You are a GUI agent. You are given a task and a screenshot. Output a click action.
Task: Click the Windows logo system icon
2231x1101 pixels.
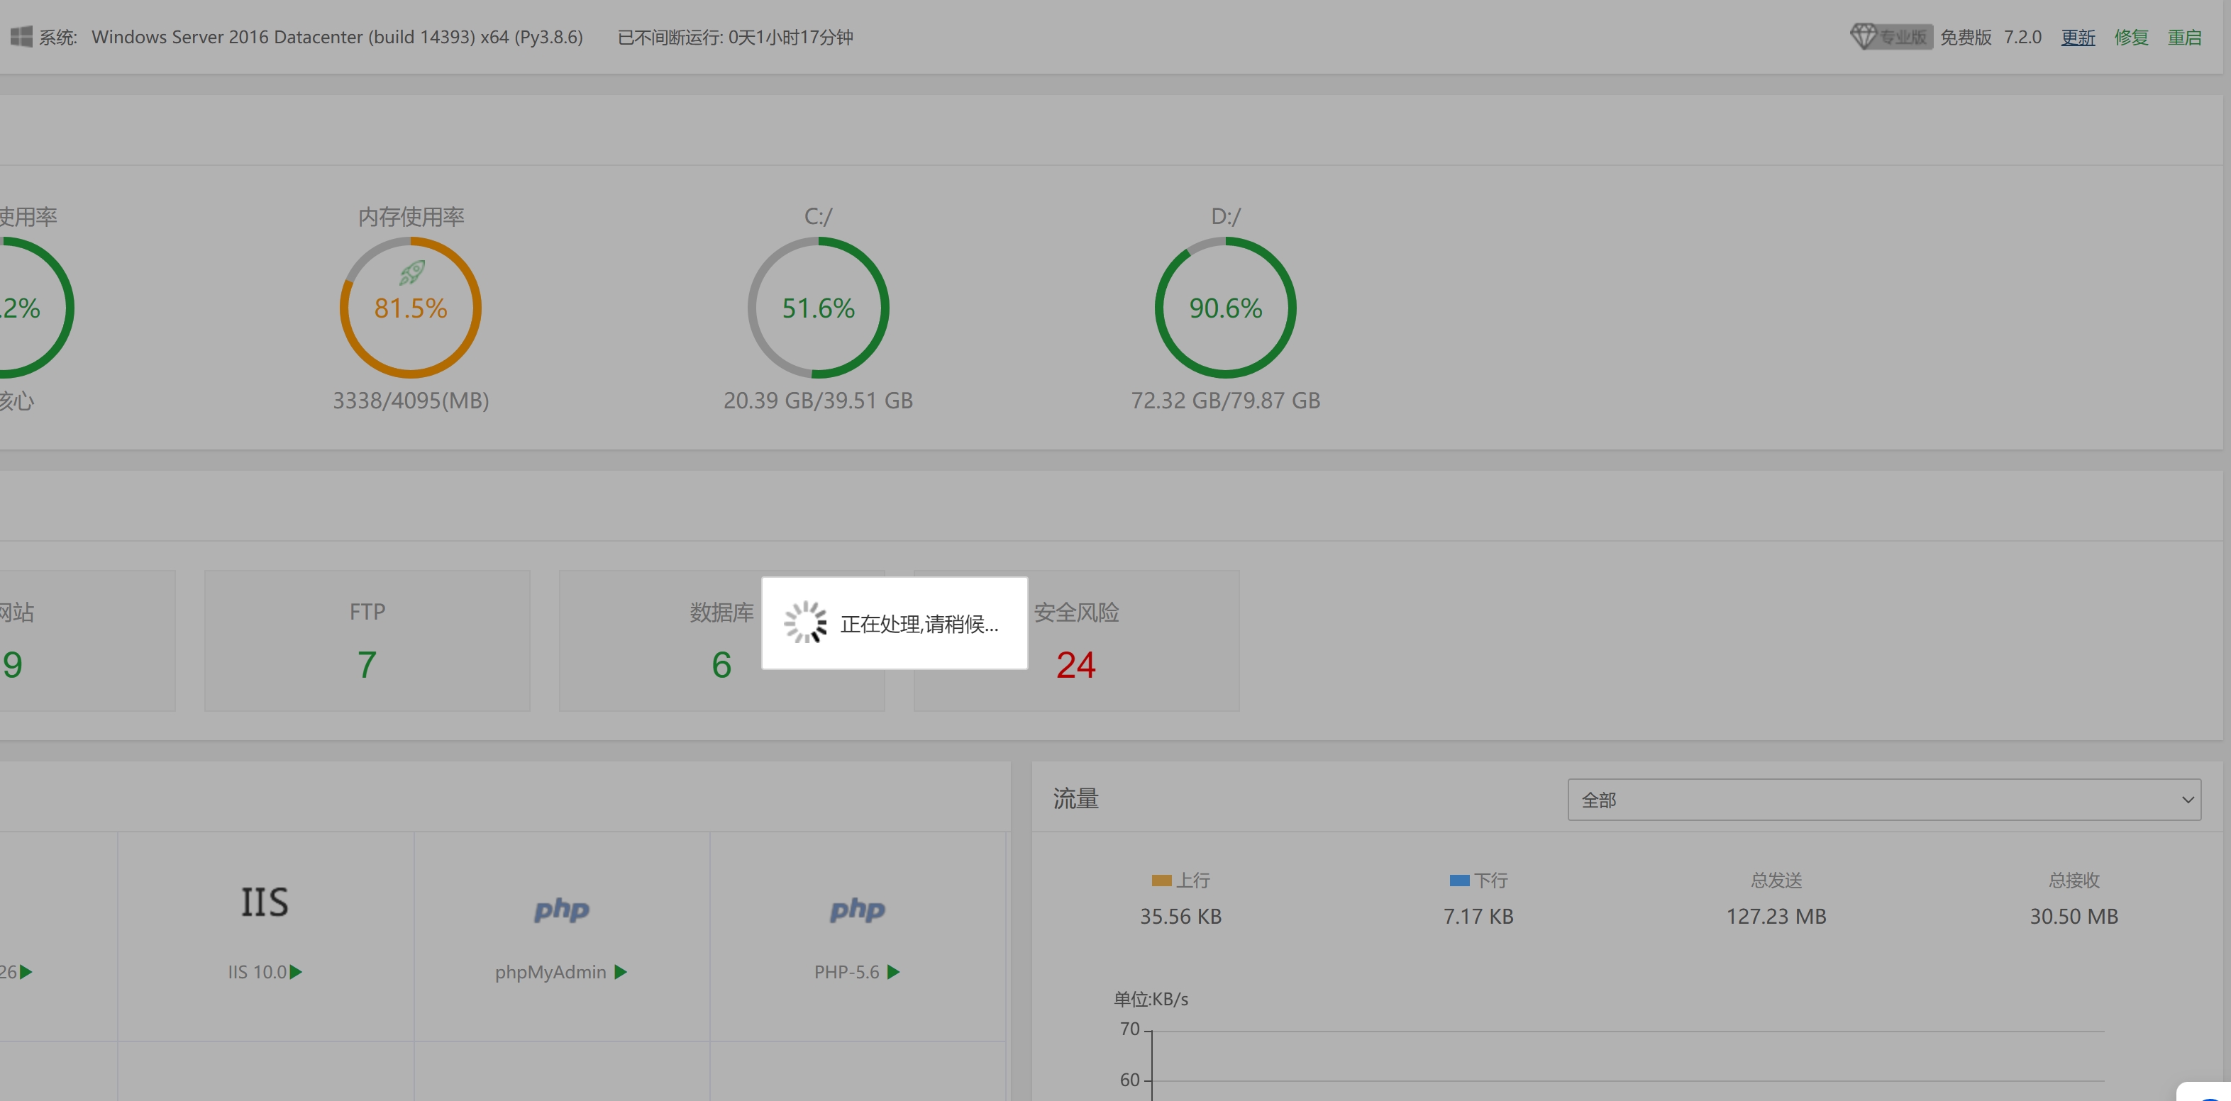pyautogui.click(x=22, y=36)
